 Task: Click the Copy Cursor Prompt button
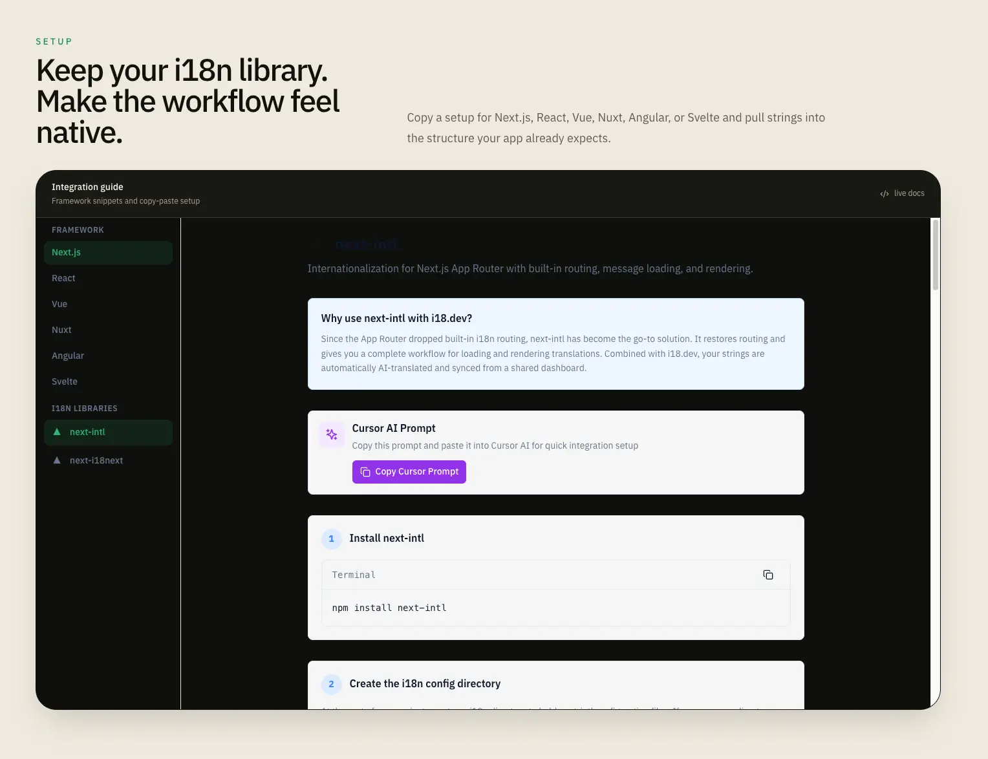tap(409, 472)
